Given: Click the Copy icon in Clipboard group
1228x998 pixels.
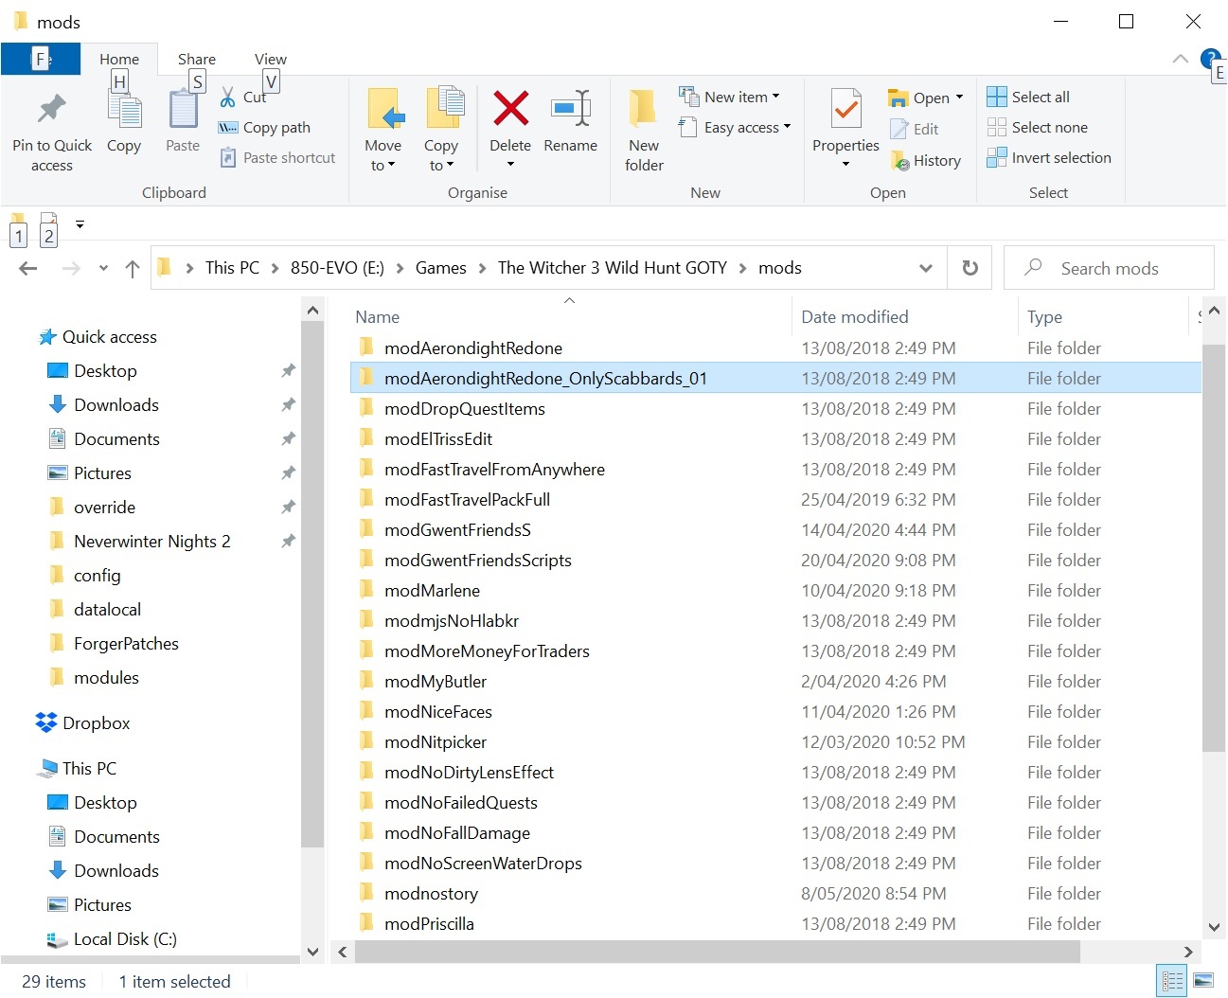Looking at the screenshot, I should point(124,110).
